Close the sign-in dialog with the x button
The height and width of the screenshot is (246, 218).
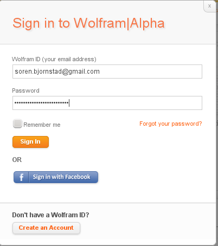(x=209, y=7)
